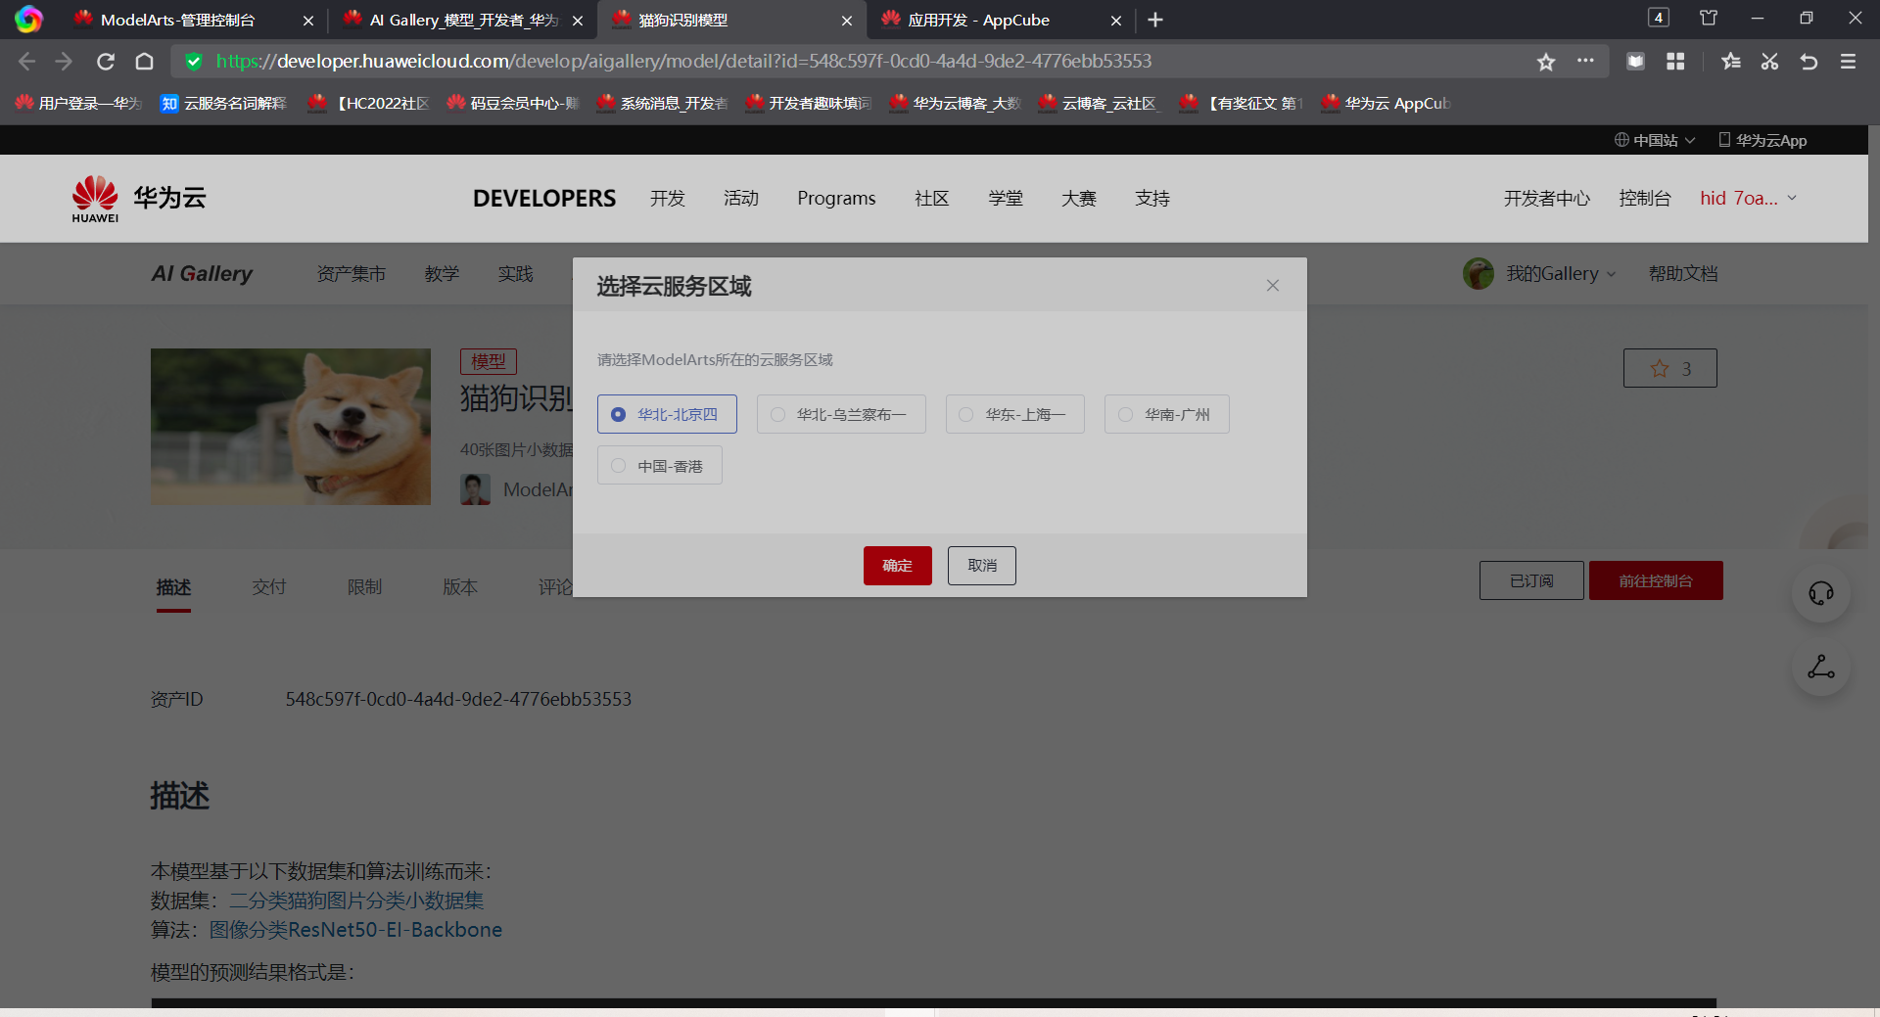Open the 开发 navigation menu
The image size is (1880, 1017).
(x=668, y=199)
